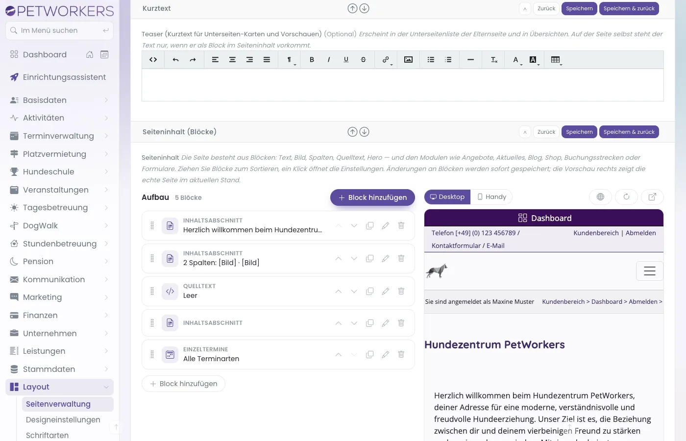Insert an image in the teaser editor
Screen dimensions: 686x441
pyautogui.click(x=408, y=60)
